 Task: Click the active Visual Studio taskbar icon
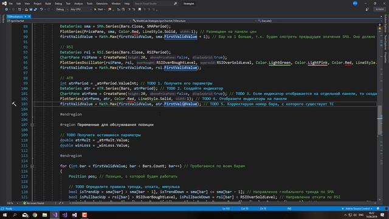(x=55, y=215)
